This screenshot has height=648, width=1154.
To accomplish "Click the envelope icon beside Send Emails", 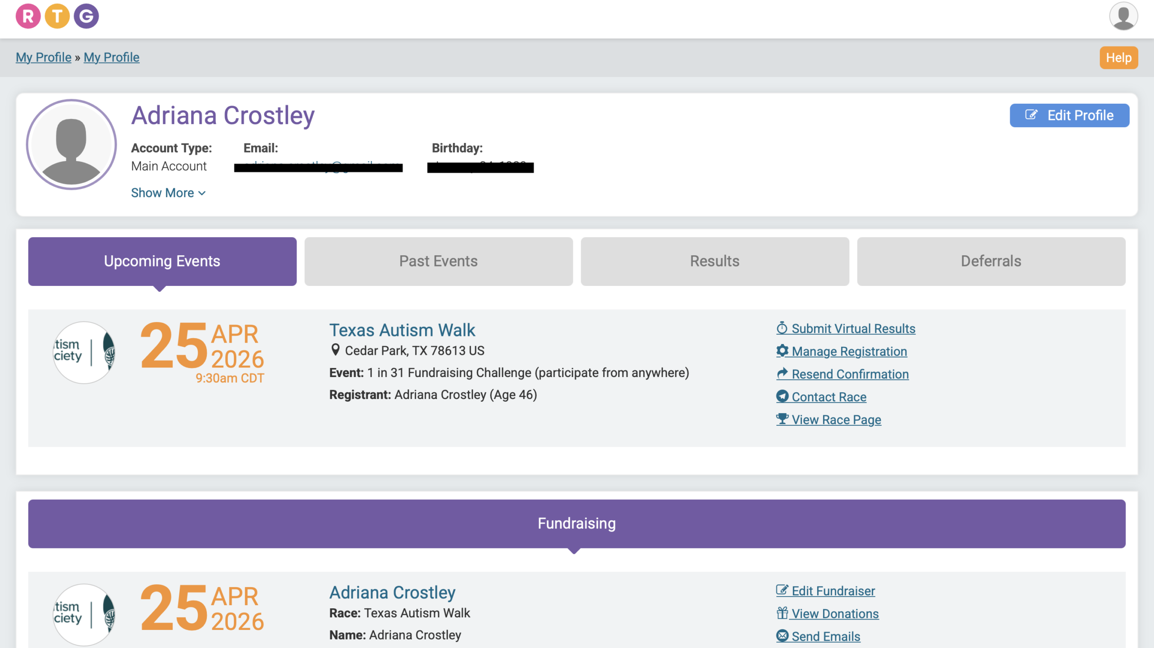I will tap(782, 636).
